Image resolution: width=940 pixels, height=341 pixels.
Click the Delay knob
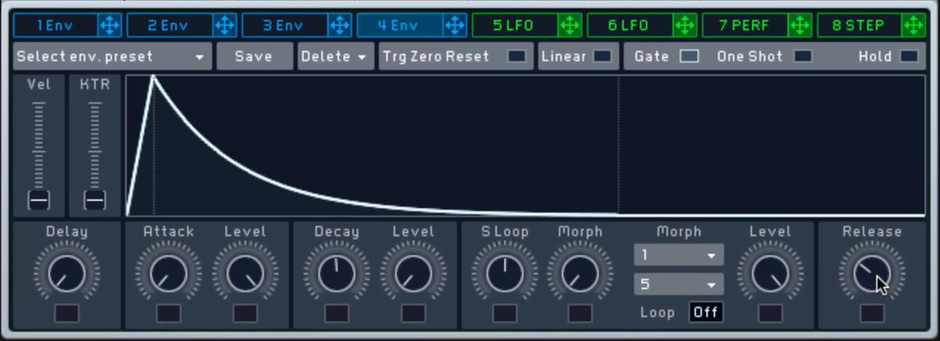pyautogui.click(x=67, y=274)
